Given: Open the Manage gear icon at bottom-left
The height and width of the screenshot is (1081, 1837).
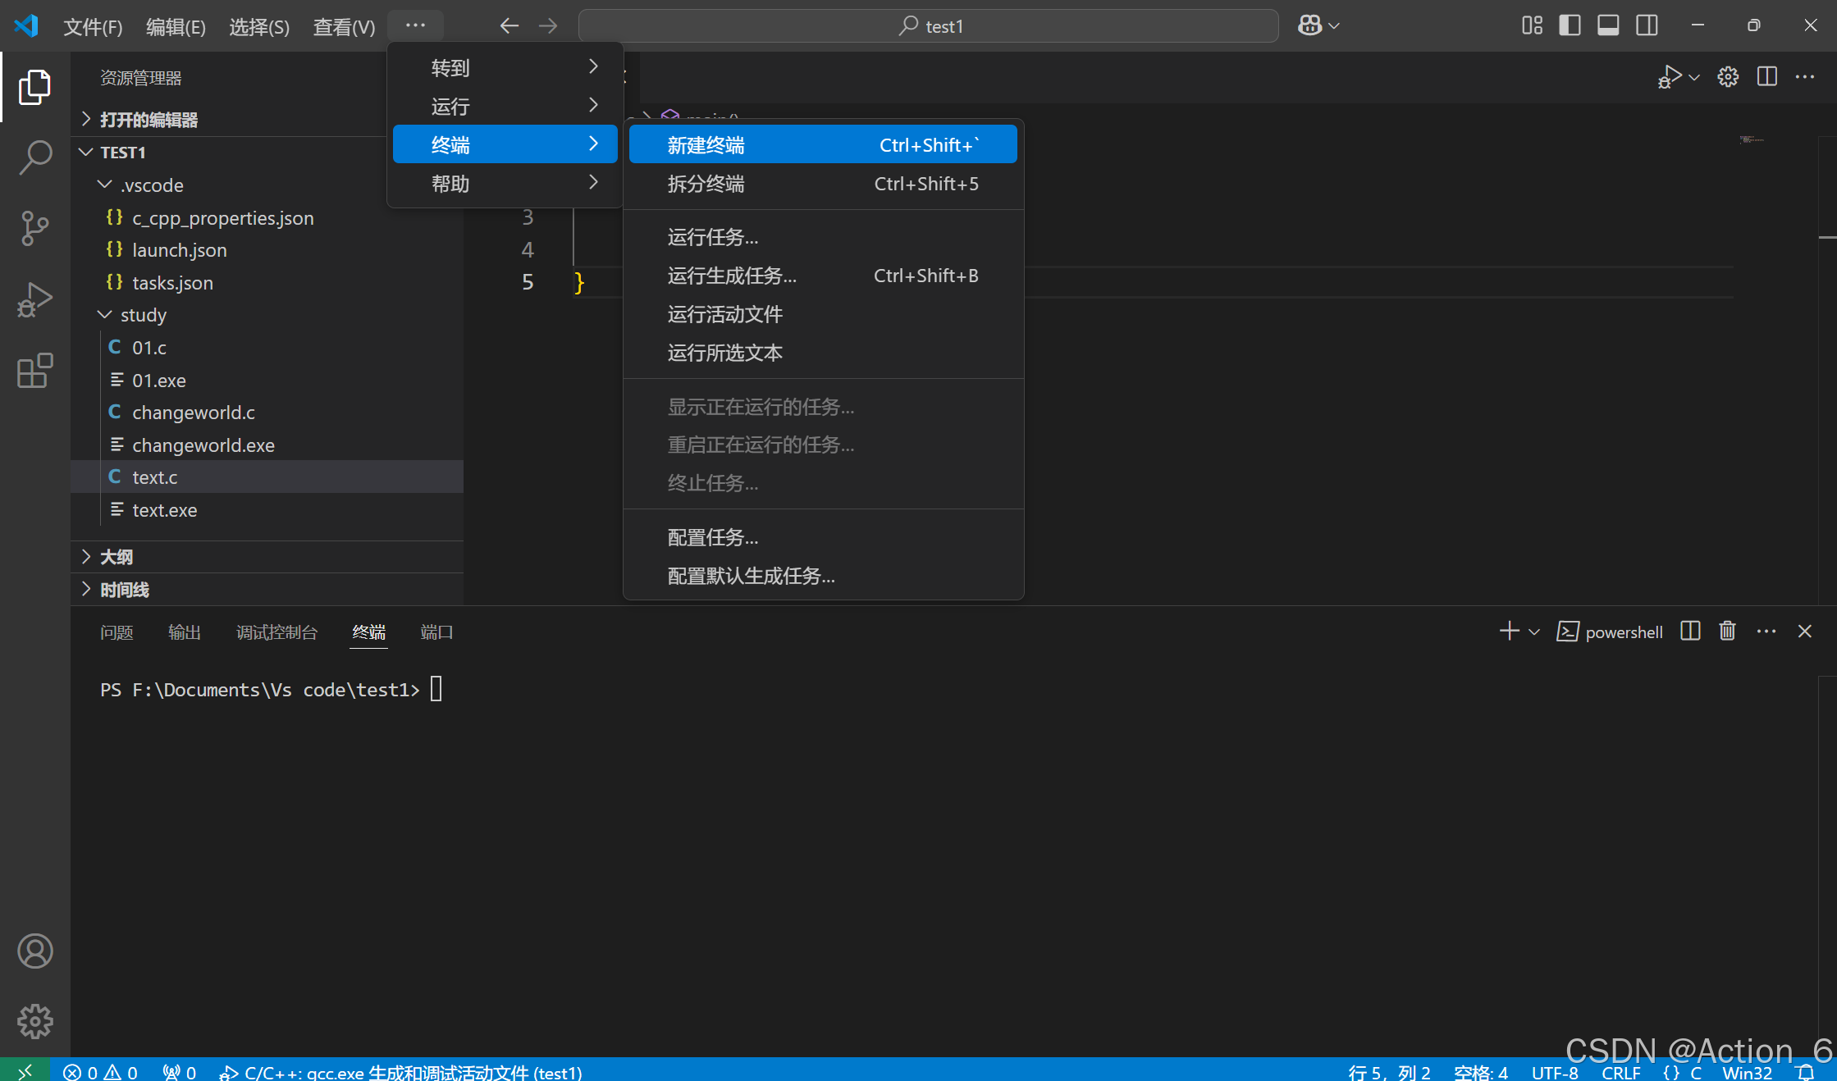Looking at the screenshot, I should coord(34,1021).
